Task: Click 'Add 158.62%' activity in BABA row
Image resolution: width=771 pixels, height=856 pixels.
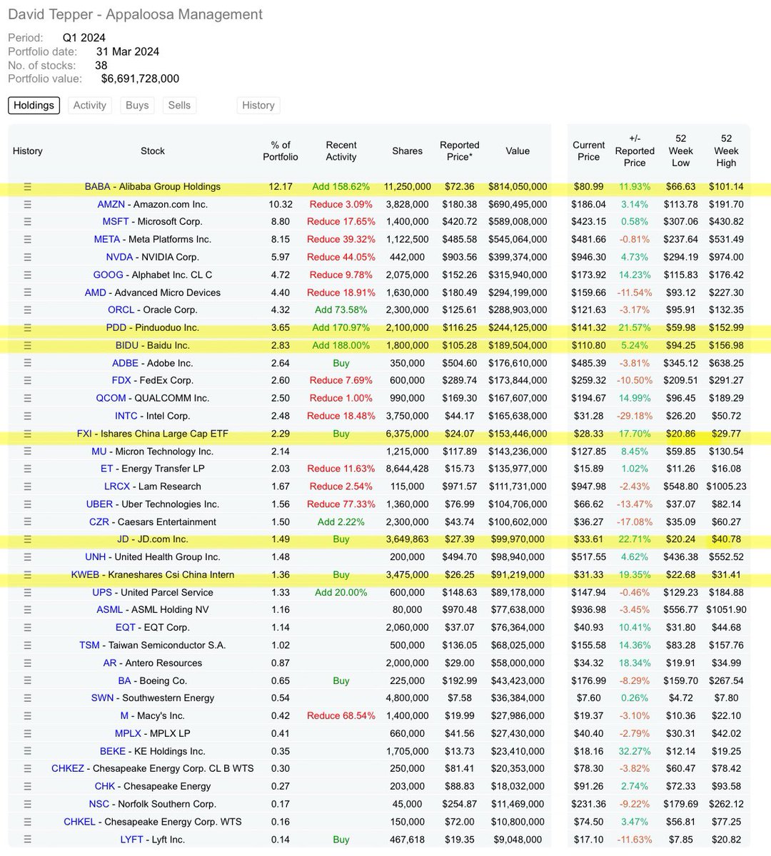Action: pyautogui.click(x=341, y=187)
